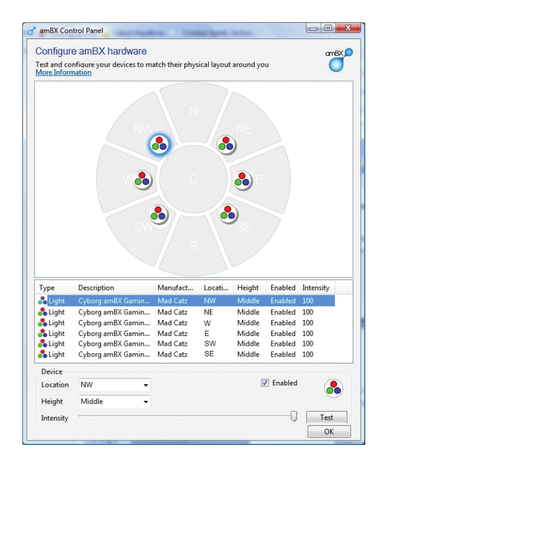547x547 pixels.
Task: Click the light icon in the W list row
Action: pos(42,323)
